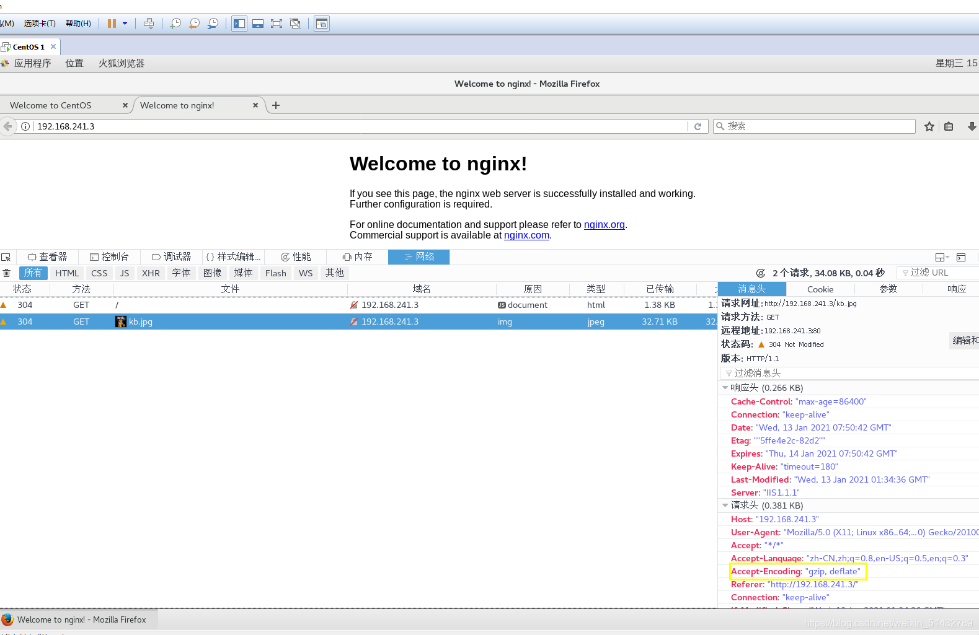Open the 位置 menu
This screenshot has width=979, height=635.
coord(74,63)
